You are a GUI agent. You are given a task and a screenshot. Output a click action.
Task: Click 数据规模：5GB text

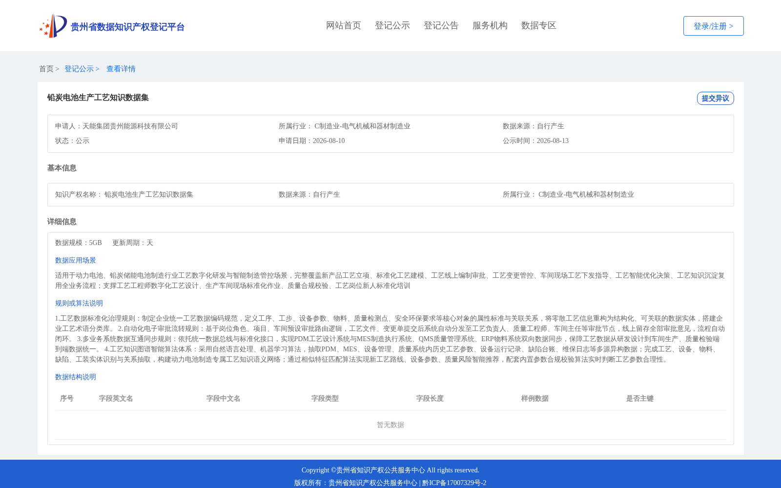coord(79,243)
